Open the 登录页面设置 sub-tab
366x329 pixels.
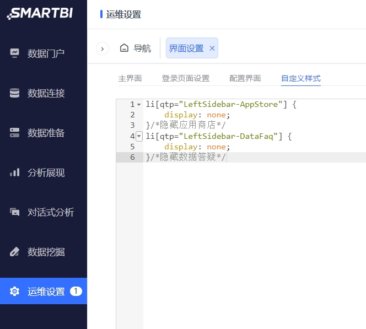coord(186,78)
